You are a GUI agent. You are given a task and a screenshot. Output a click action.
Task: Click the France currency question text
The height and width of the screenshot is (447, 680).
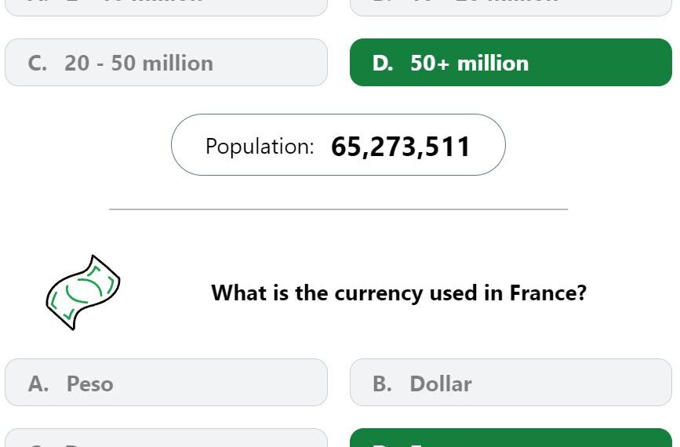pyautogui.click(x=398, y=293)
